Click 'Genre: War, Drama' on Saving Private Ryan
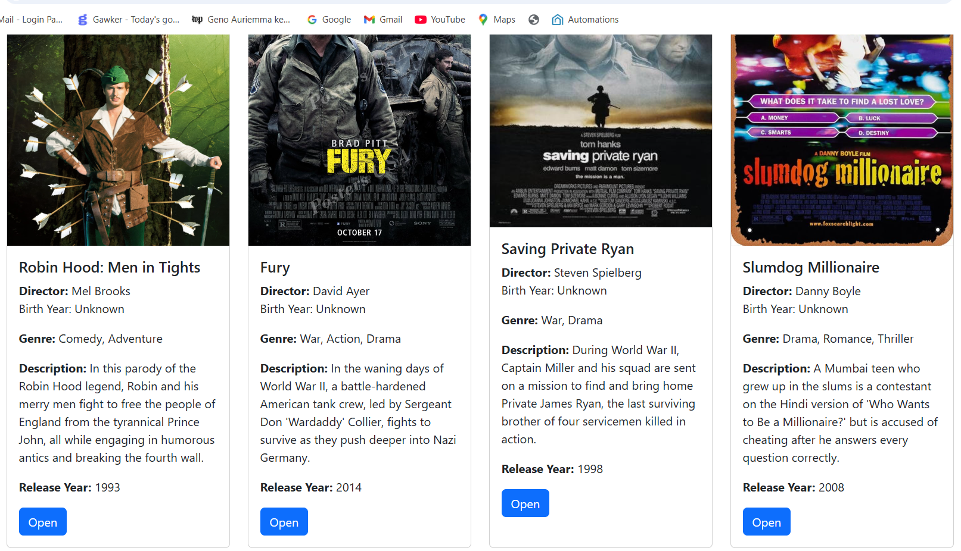The height and width of the screenshot is (551, 961). pos(552,320)
